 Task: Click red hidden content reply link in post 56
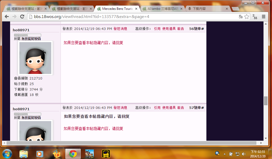[x=93, y=43]
